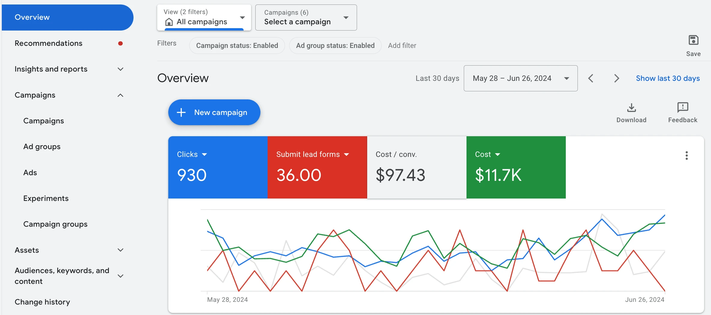Open the All campaigns view dropdown
The height and width of the screenshot is (315, 711).
[204, 17]
